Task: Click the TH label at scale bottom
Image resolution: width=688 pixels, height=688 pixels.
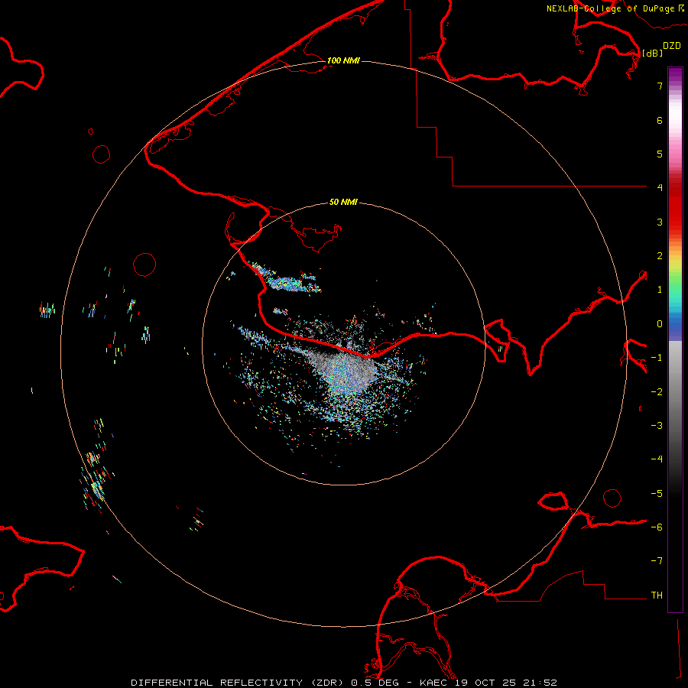Action: tap(657, 596)
